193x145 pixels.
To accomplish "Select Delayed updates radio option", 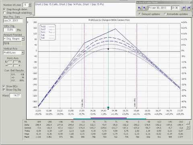I will pos(140,14).
